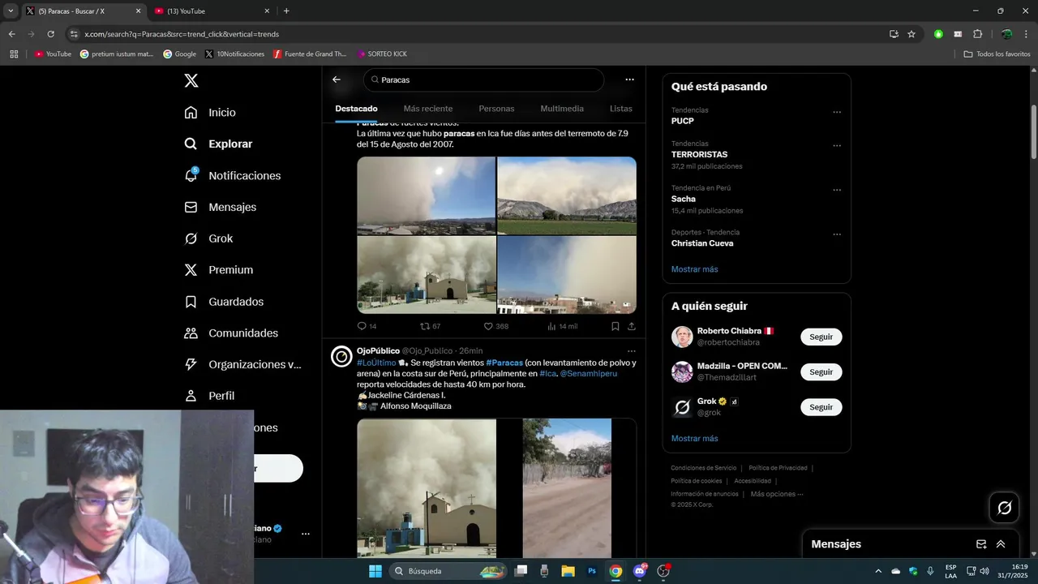Click the Windows Start button
This screenshot has height=584, width=1038.
click(x=375, y=571)
